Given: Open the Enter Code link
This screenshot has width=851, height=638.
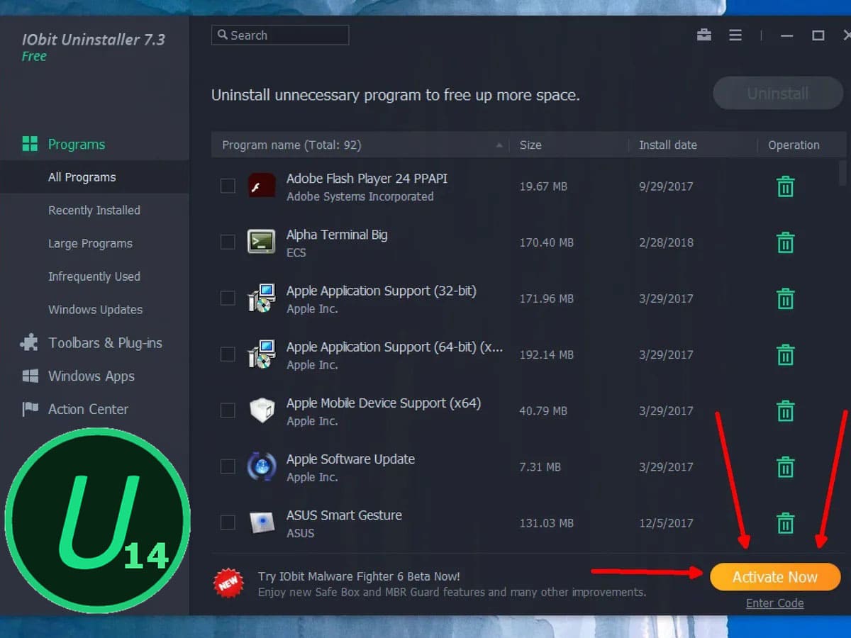Looking at the screenshot, I should [x=775, y=603].
